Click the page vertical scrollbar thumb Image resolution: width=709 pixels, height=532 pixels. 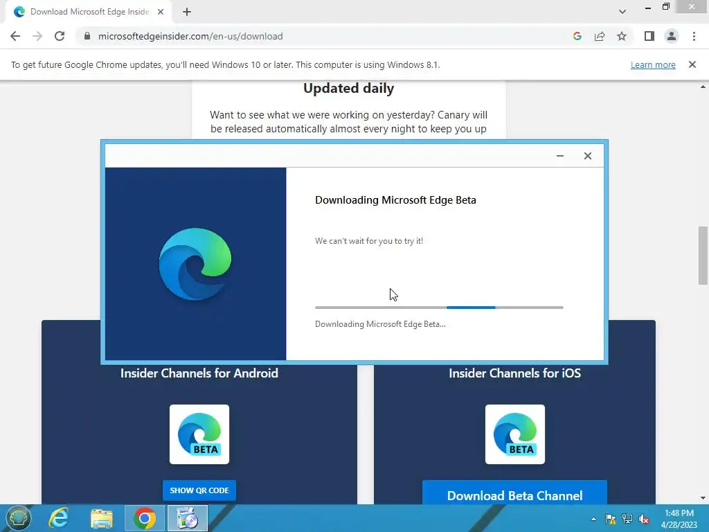point(703,256)
